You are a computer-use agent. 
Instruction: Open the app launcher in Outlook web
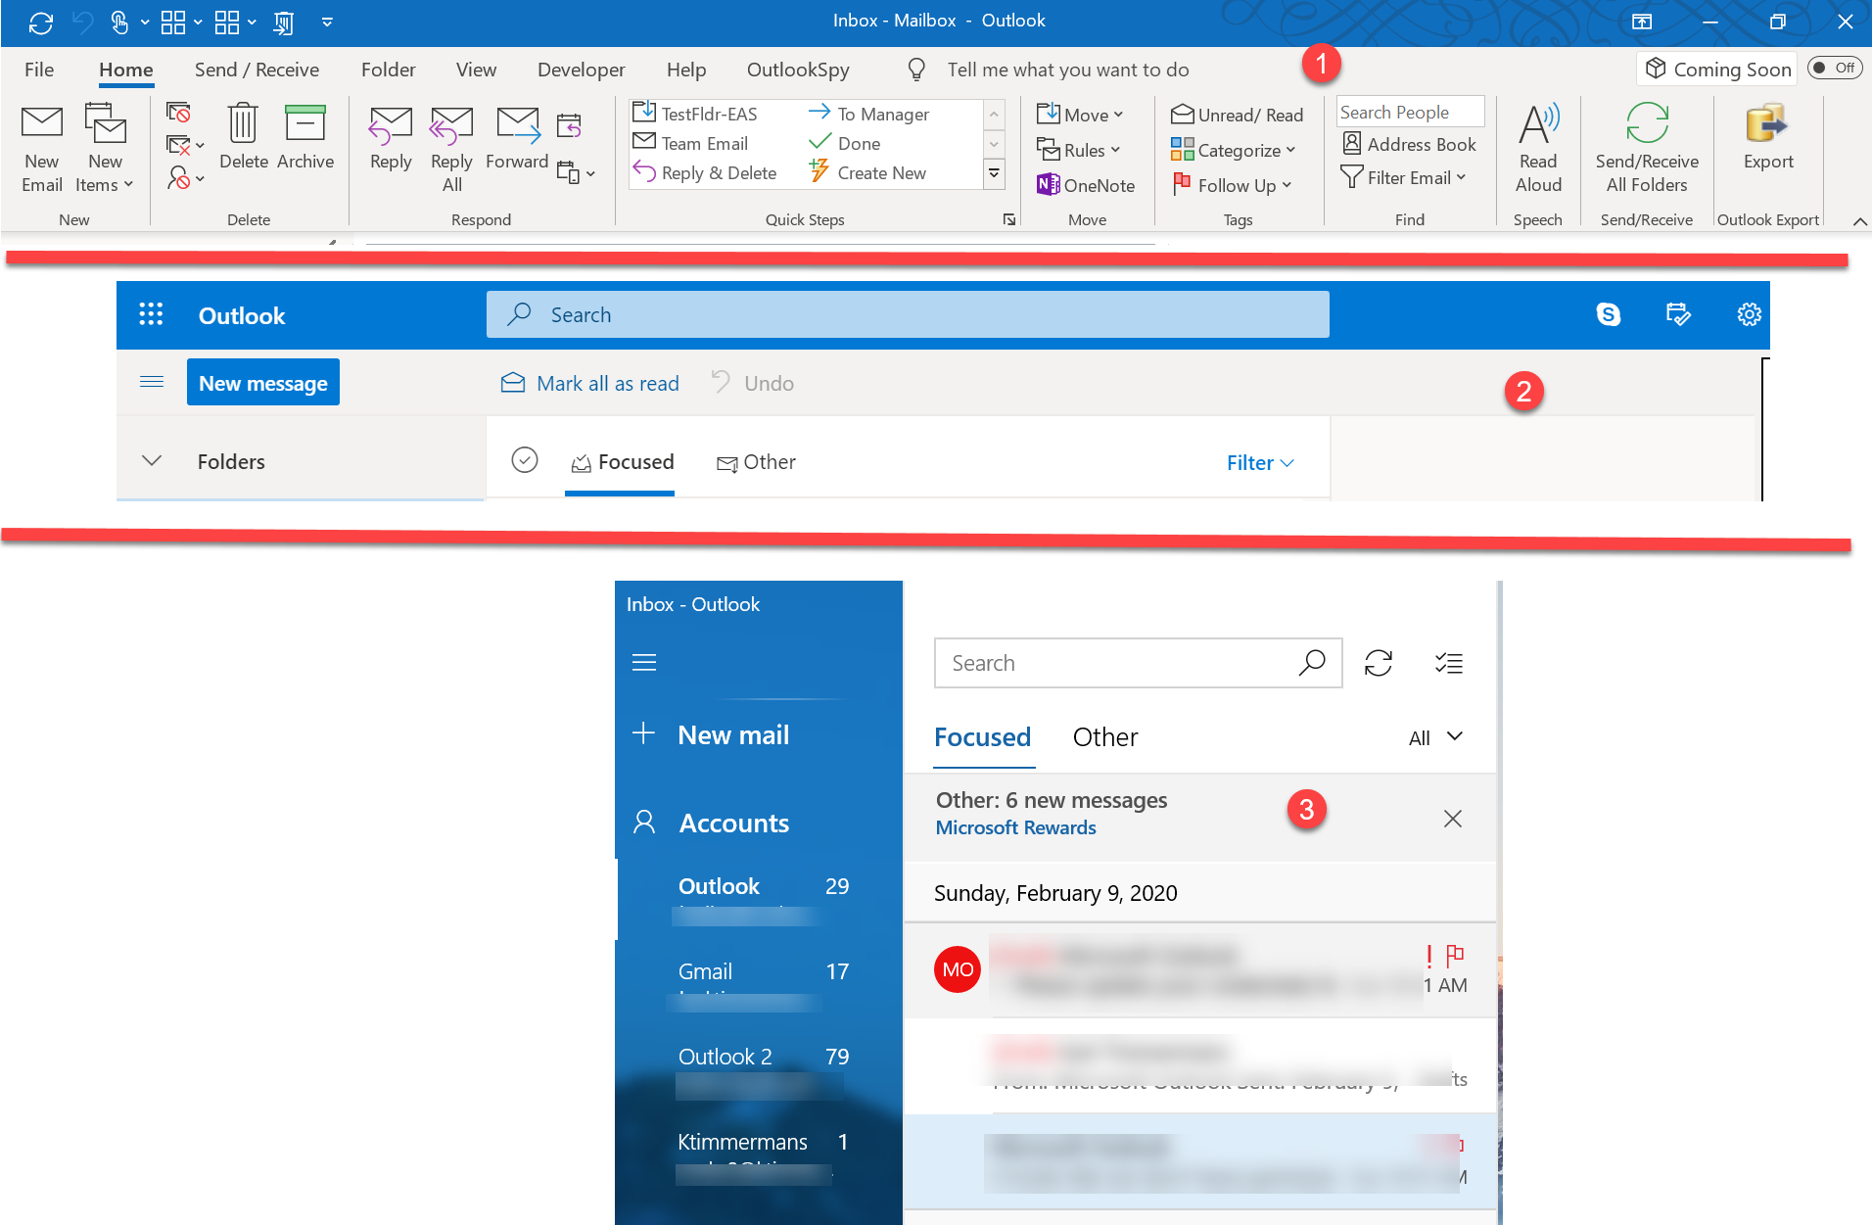click(151, 314)
